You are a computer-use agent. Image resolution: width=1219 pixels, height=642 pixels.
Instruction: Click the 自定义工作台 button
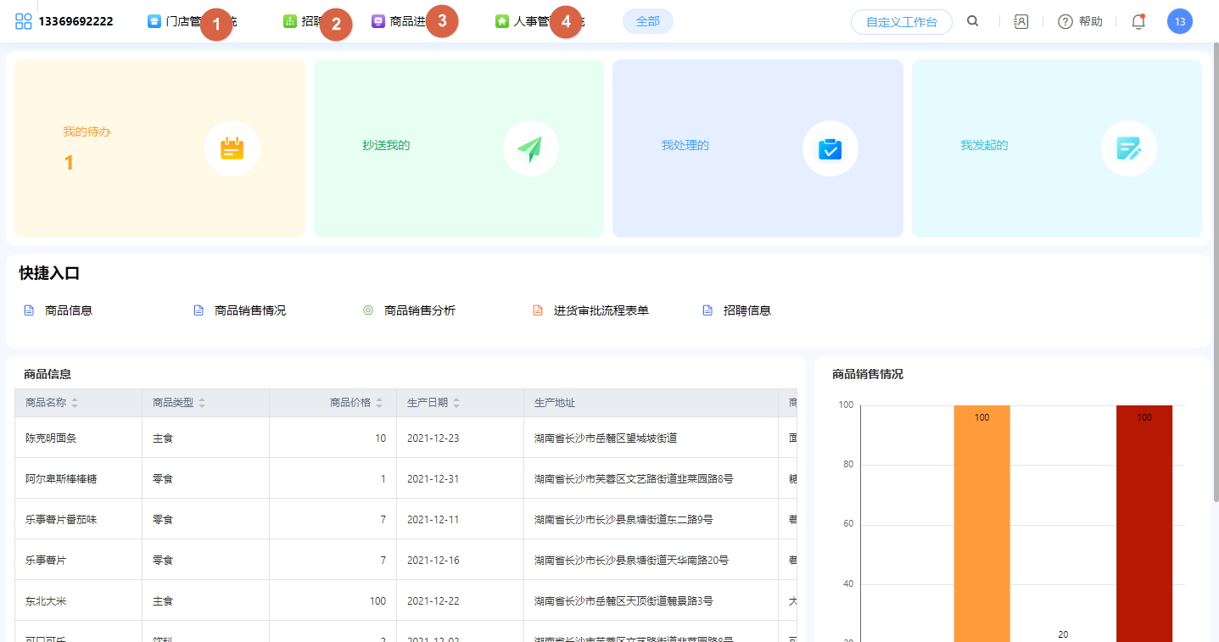pos(901,22)
